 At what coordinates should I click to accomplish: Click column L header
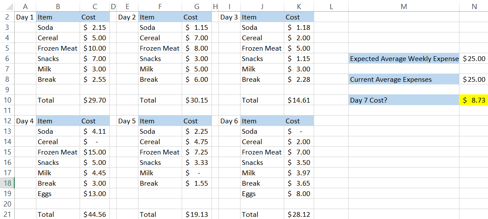(331, 6)
